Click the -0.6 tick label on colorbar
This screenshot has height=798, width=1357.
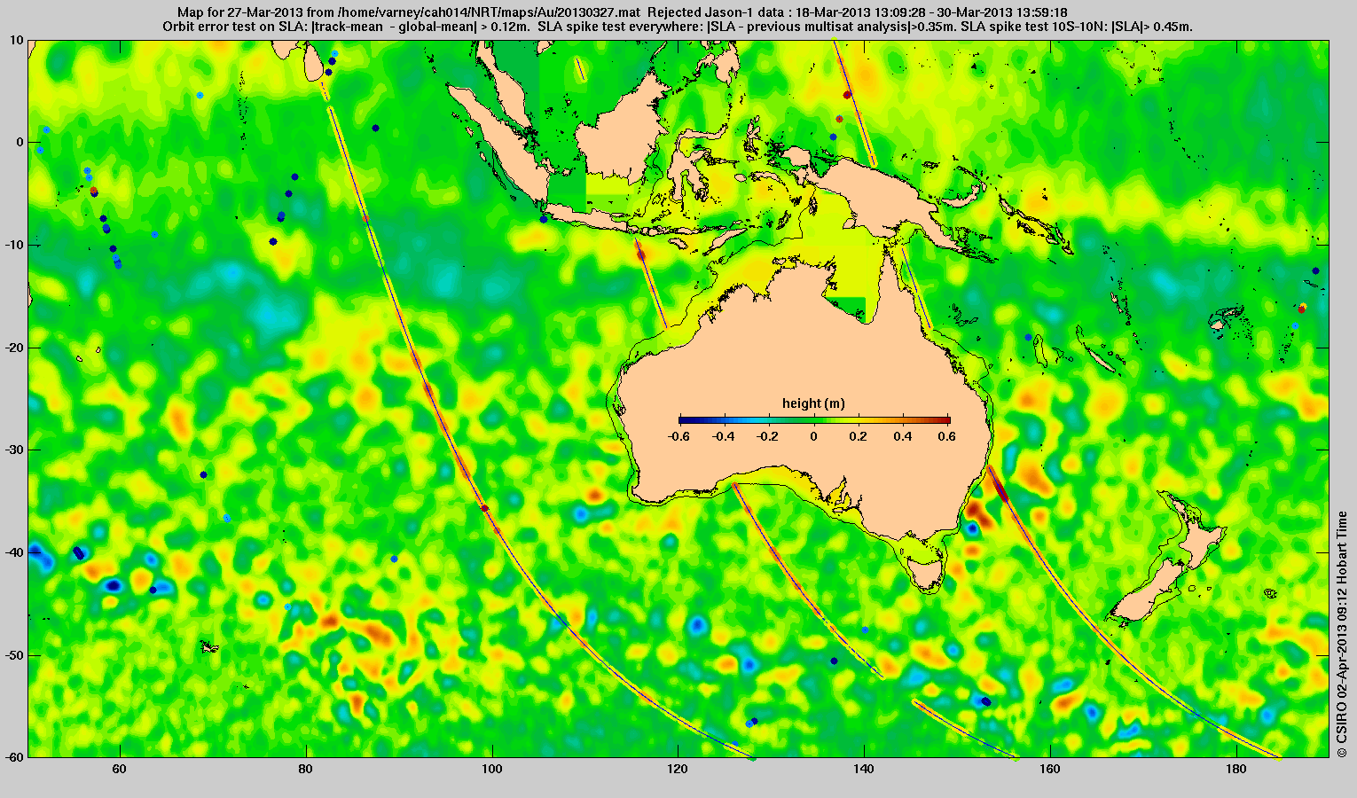pos(679,436)
